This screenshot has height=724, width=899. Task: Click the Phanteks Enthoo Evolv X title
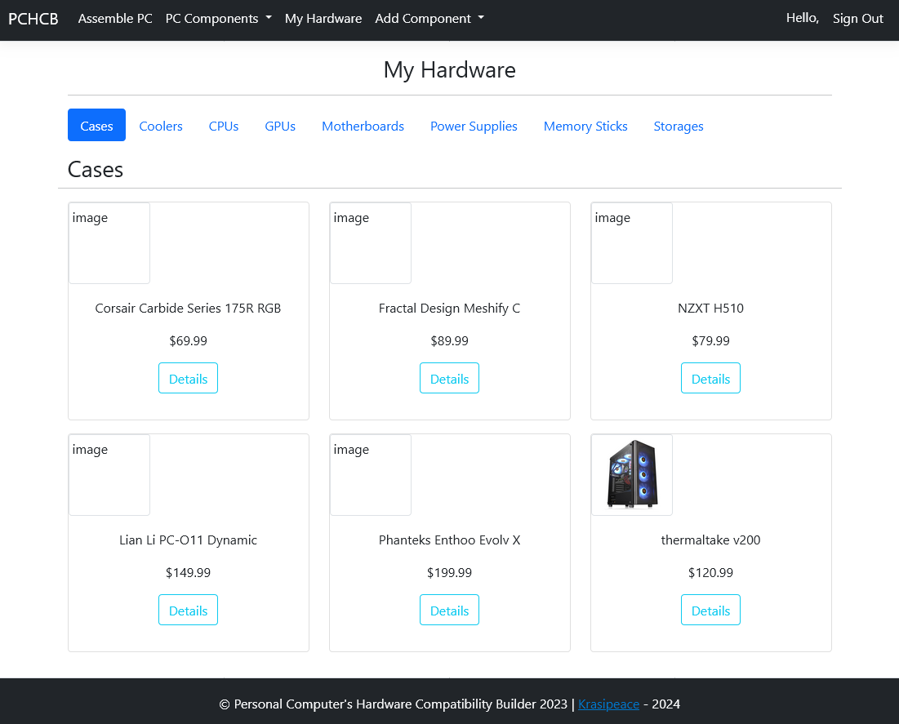449,540
